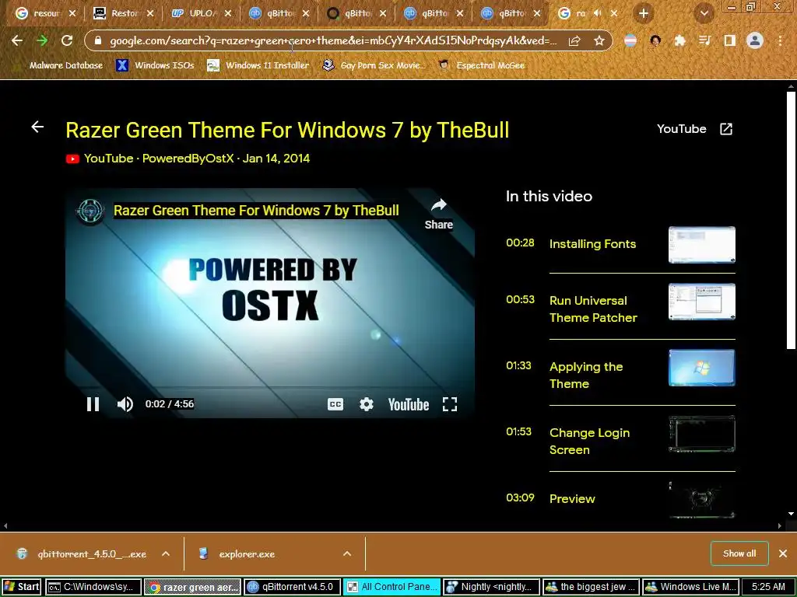Click the YouTube text link at top right
The height and width of the screenshot is (597, 797).
click(682, 129)
